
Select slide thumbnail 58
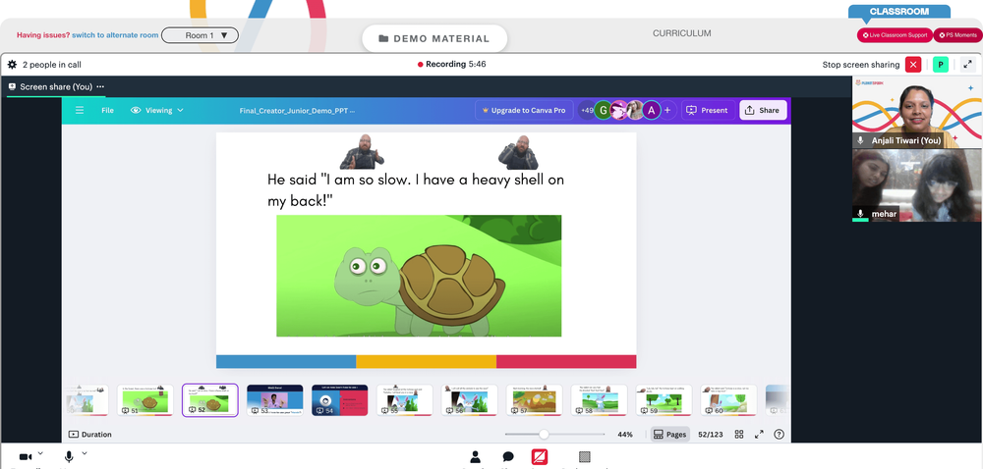click(x=600, y=400)
